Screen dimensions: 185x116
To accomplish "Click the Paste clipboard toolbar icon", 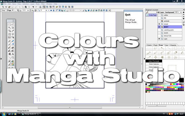I will click(26, 7).
